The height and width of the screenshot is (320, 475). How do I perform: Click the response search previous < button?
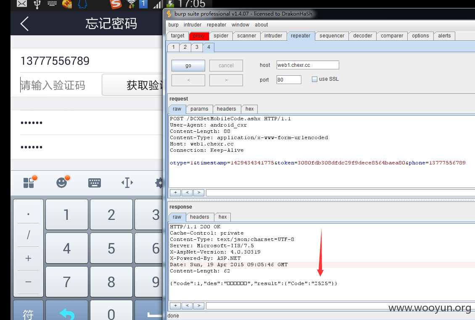187,305
